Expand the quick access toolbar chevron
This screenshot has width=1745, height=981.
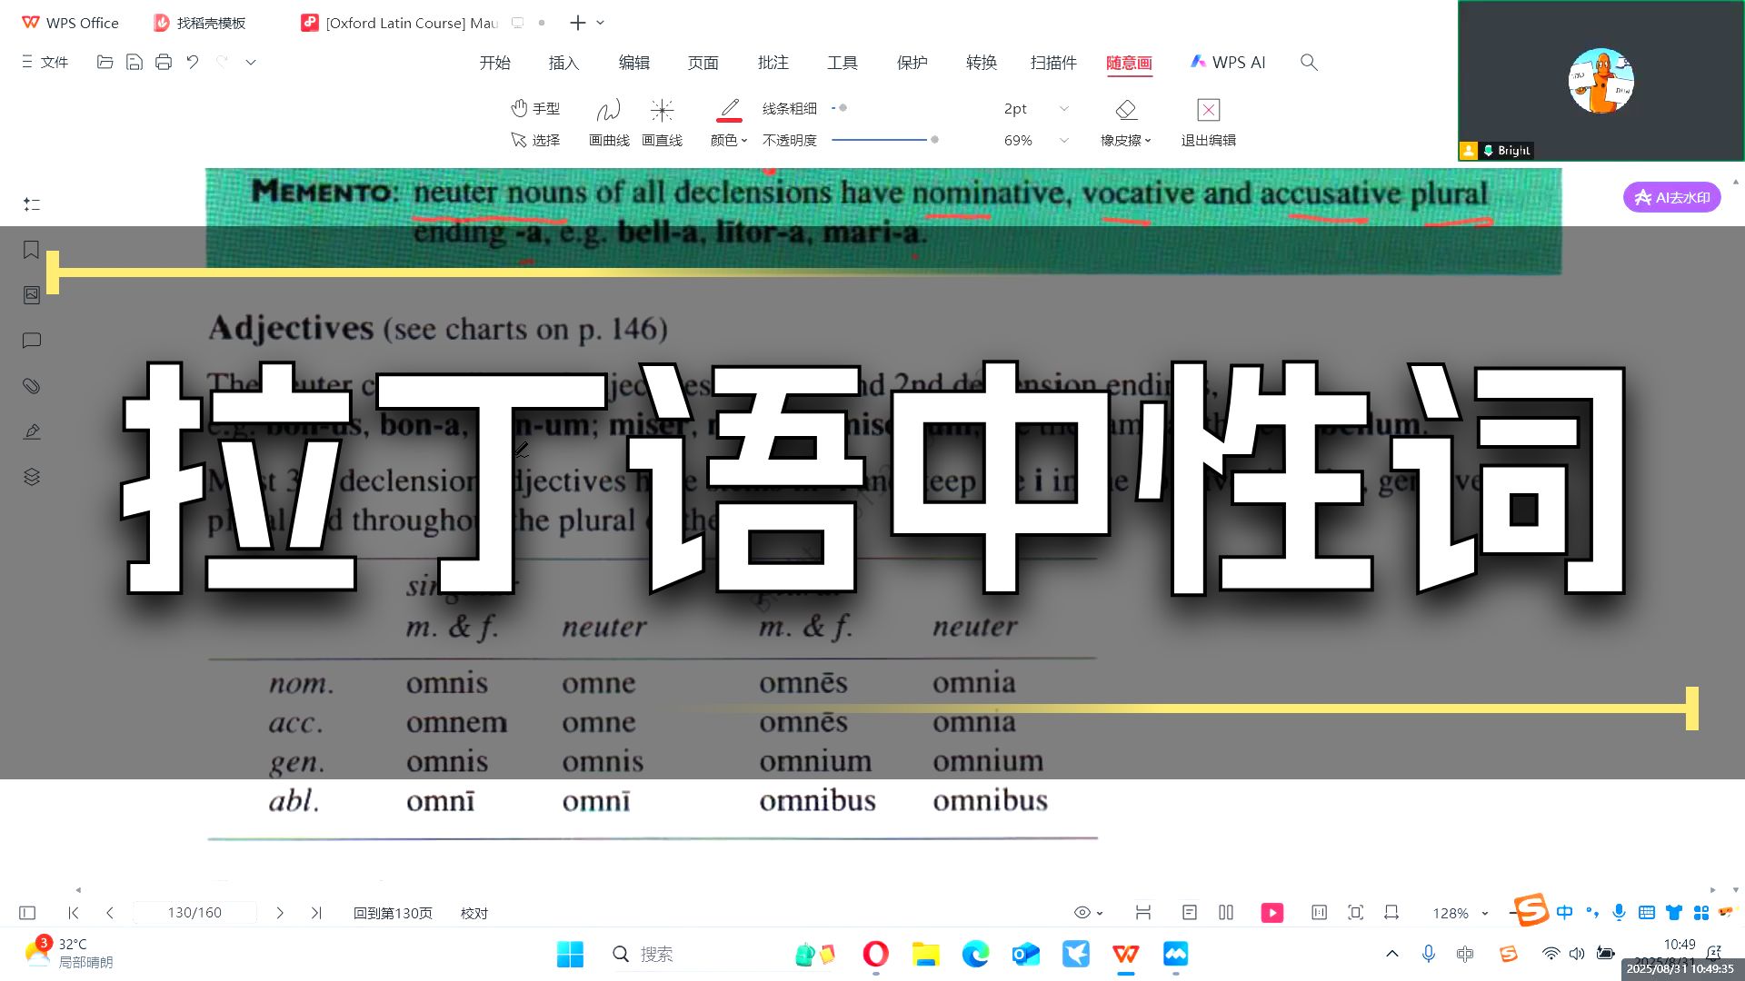(x=251, y=62)
